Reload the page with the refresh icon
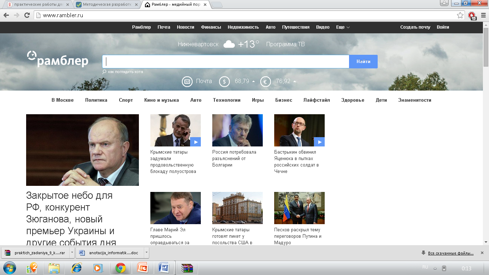Viewport: 489px width, 275px height. click(x=27, y=15)
